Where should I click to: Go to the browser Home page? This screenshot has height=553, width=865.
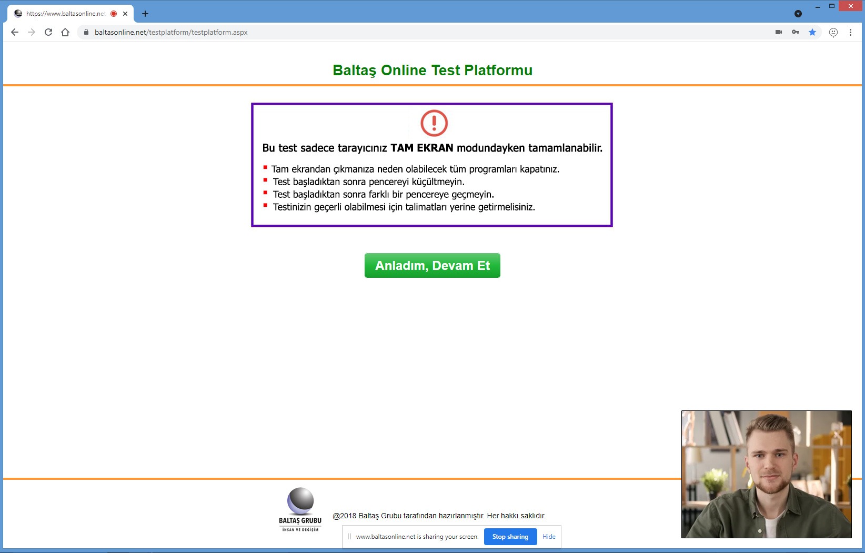[x=65, y=32]
